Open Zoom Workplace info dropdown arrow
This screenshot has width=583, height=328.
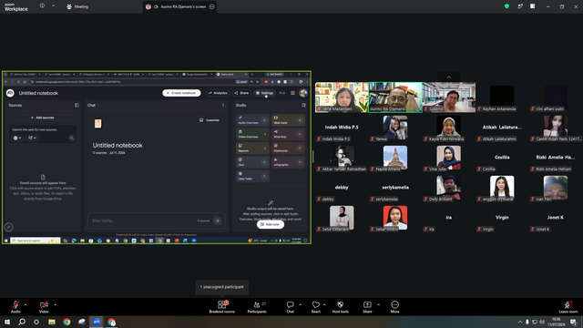click(53, 6)
